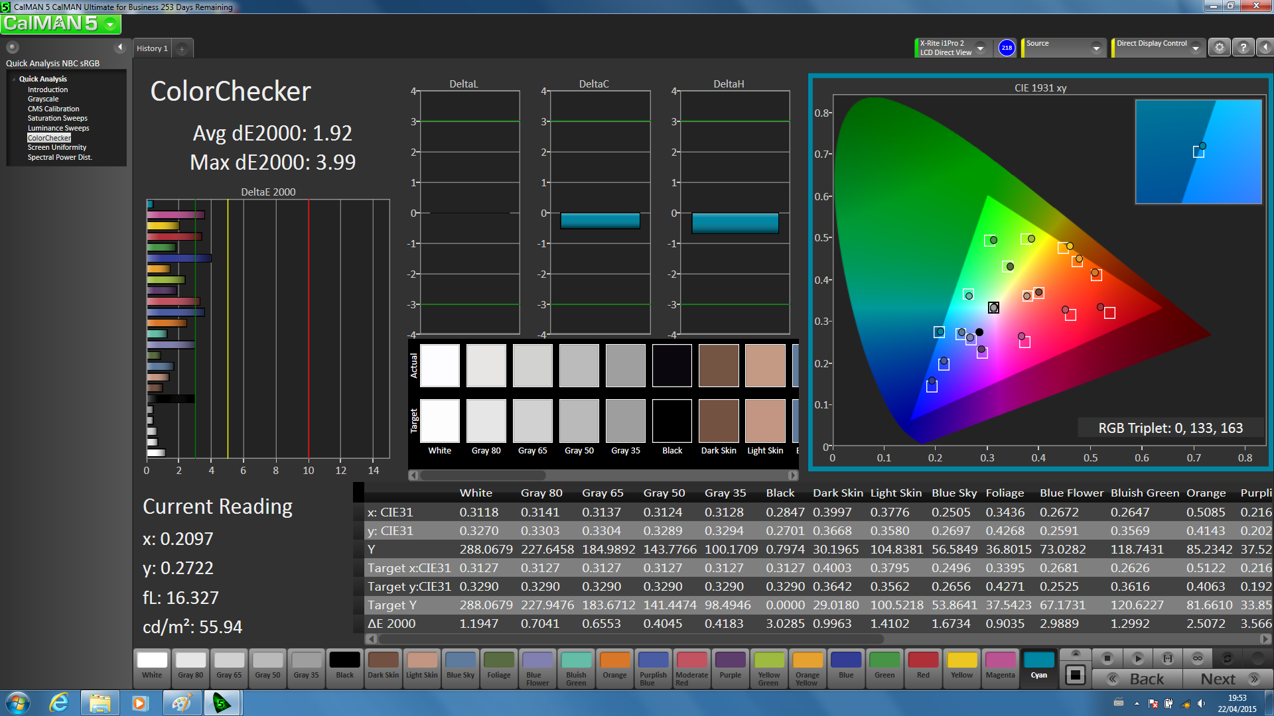Toggle the right side panel arrow
This screenshot has height=716, width=1274.
[x=1265, y=48]
